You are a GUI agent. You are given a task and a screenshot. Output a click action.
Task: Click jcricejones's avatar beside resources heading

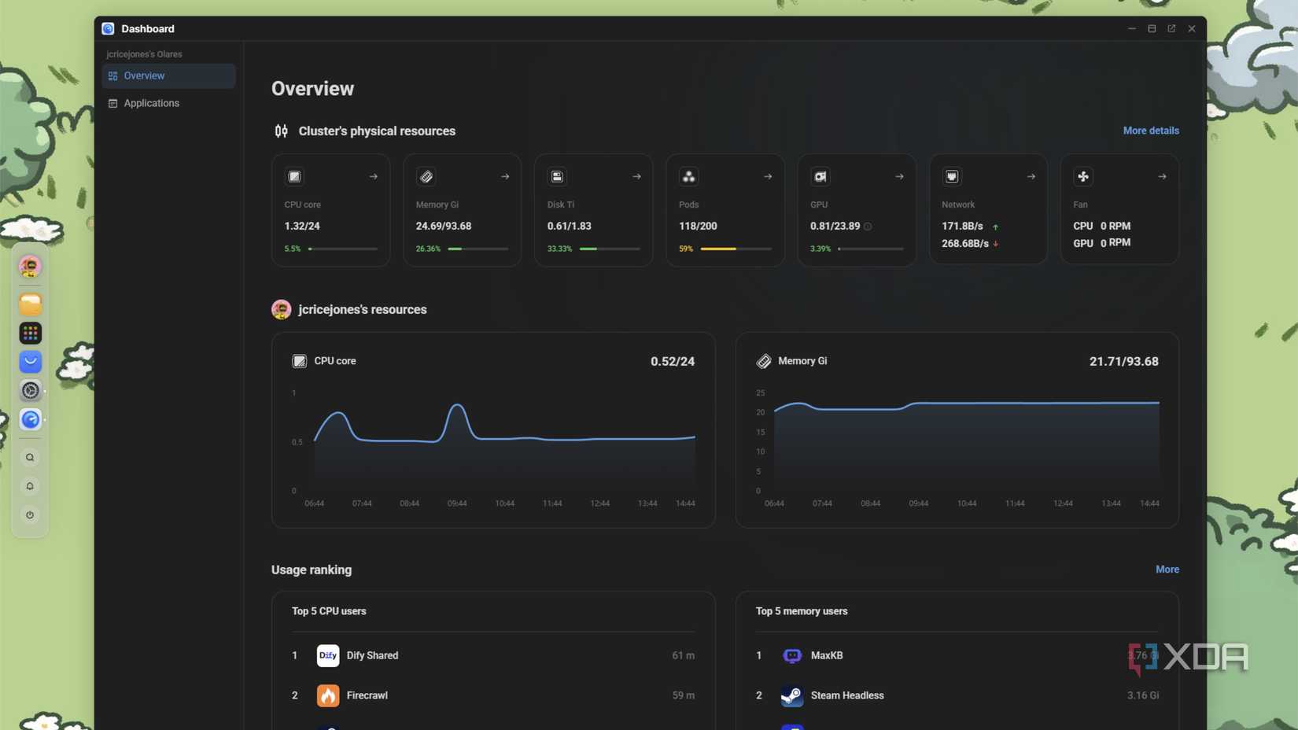pos(281,309)
